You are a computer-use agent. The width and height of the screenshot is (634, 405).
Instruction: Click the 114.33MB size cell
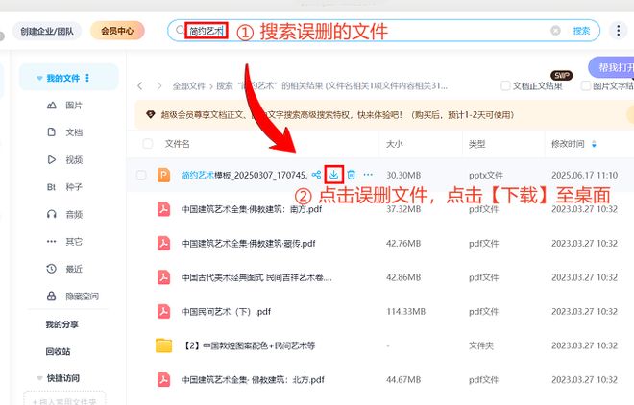pyautogui.click(x=406, y=311)
